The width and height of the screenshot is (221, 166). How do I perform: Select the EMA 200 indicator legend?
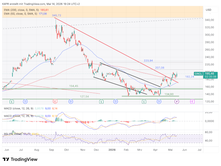pos(26,10)
